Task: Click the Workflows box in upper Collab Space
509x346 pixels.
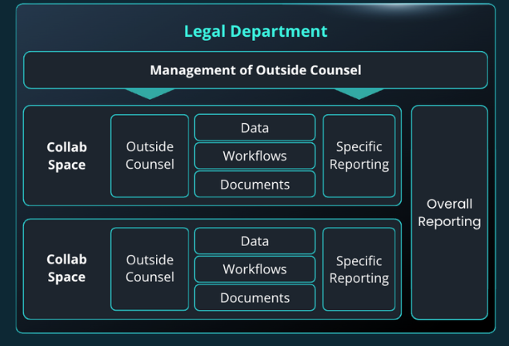Action: (x=254, y=156)
